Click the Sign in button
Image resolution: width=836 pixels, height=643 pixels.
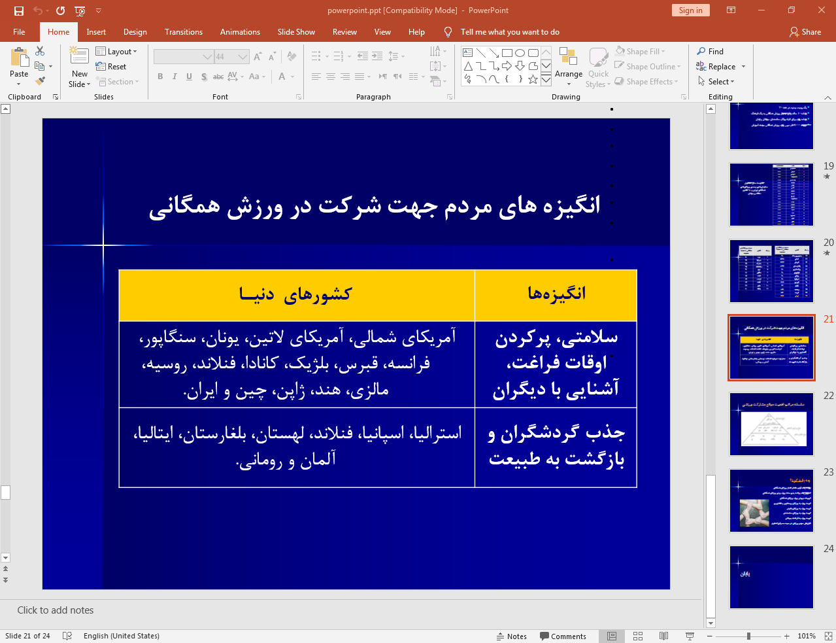(x=690, y=10)
